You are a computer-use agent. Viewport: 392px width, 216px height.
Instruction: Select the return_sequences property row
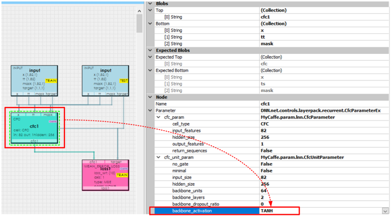pos(207,151)
